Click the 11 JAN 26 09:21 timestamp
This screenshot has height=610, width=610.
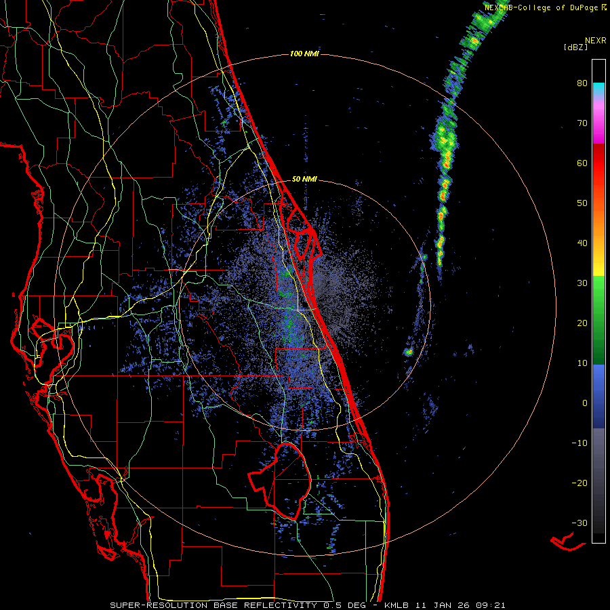click(x=461, y=605)
